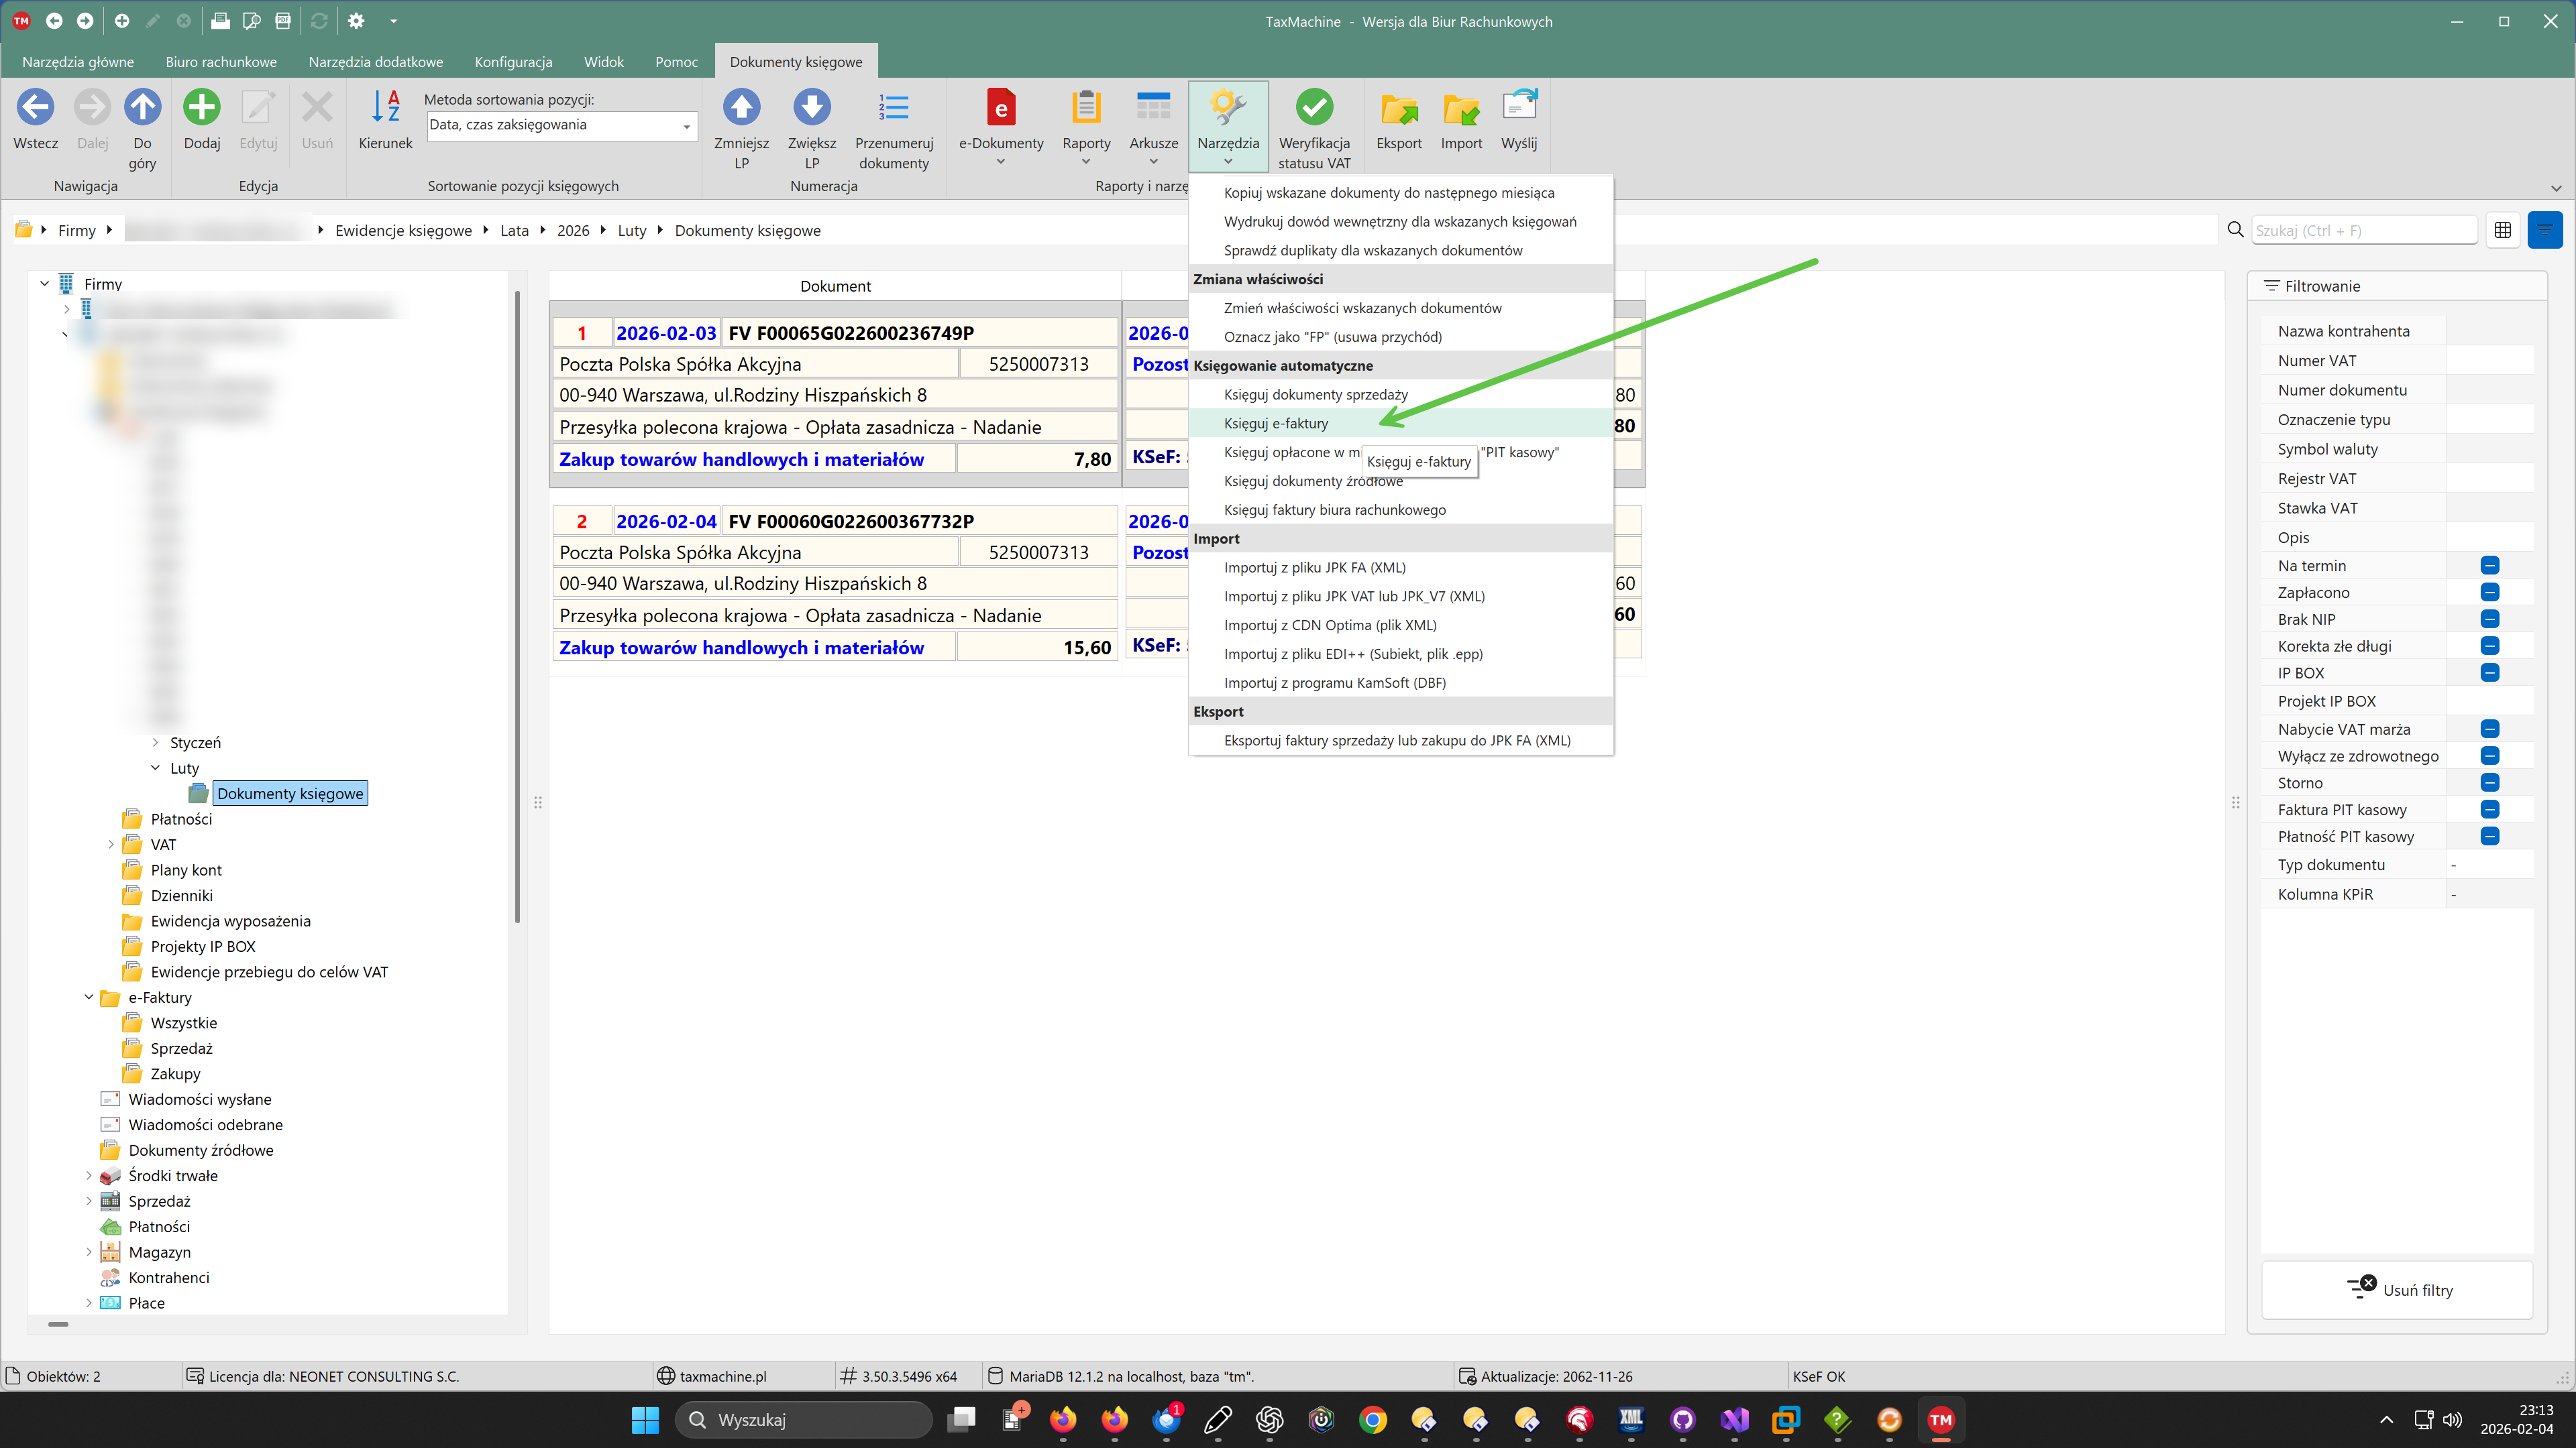Click the Usuń filtry button
The image size is (2576, 1448).
click(2397, 1290)
